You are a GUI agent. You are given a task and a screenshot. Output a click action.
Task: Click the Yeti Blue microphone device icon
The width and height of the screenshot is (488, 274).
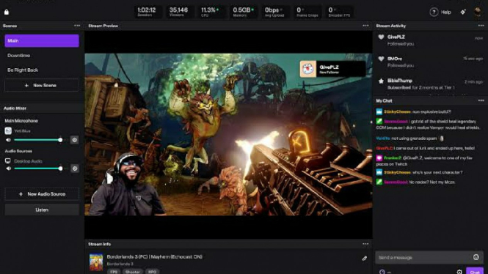(8, 131)
